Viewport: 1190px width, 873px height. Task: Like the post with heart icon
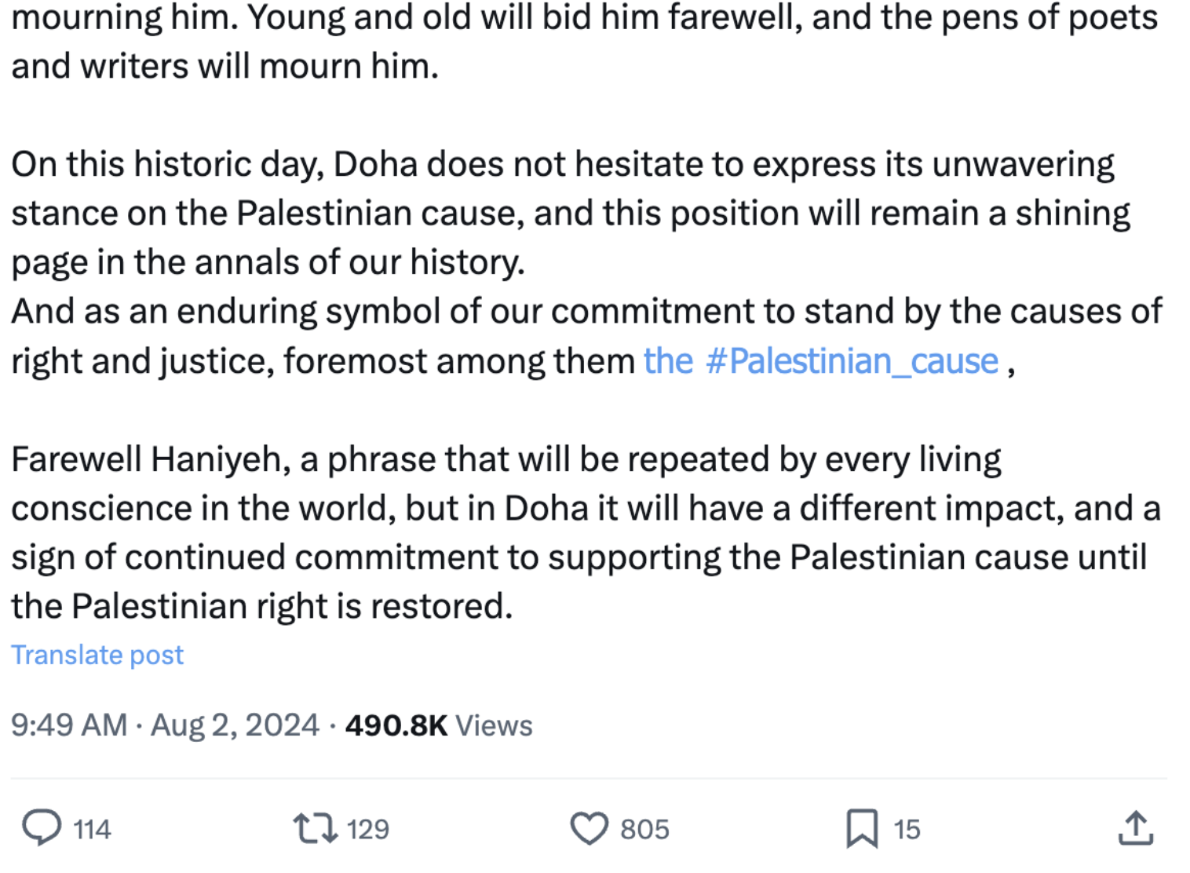589,828
